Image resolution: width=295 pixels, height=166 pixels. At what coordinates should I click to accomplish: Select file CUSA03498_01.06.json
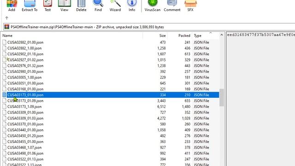point(25,153)
